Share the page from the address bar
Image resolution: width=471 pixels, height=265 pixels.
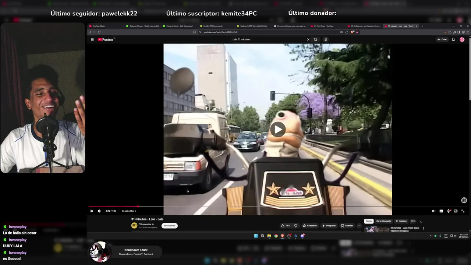pyautogui.click(x=347, y=32)
